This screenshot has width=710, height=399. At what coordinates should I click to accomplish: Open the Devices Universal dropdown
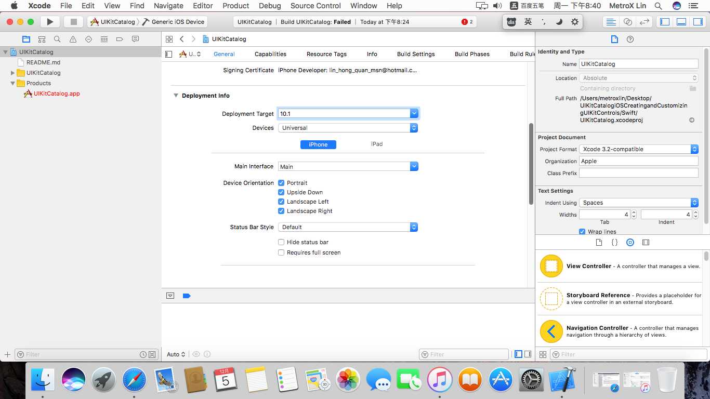(x=348, y=128)
